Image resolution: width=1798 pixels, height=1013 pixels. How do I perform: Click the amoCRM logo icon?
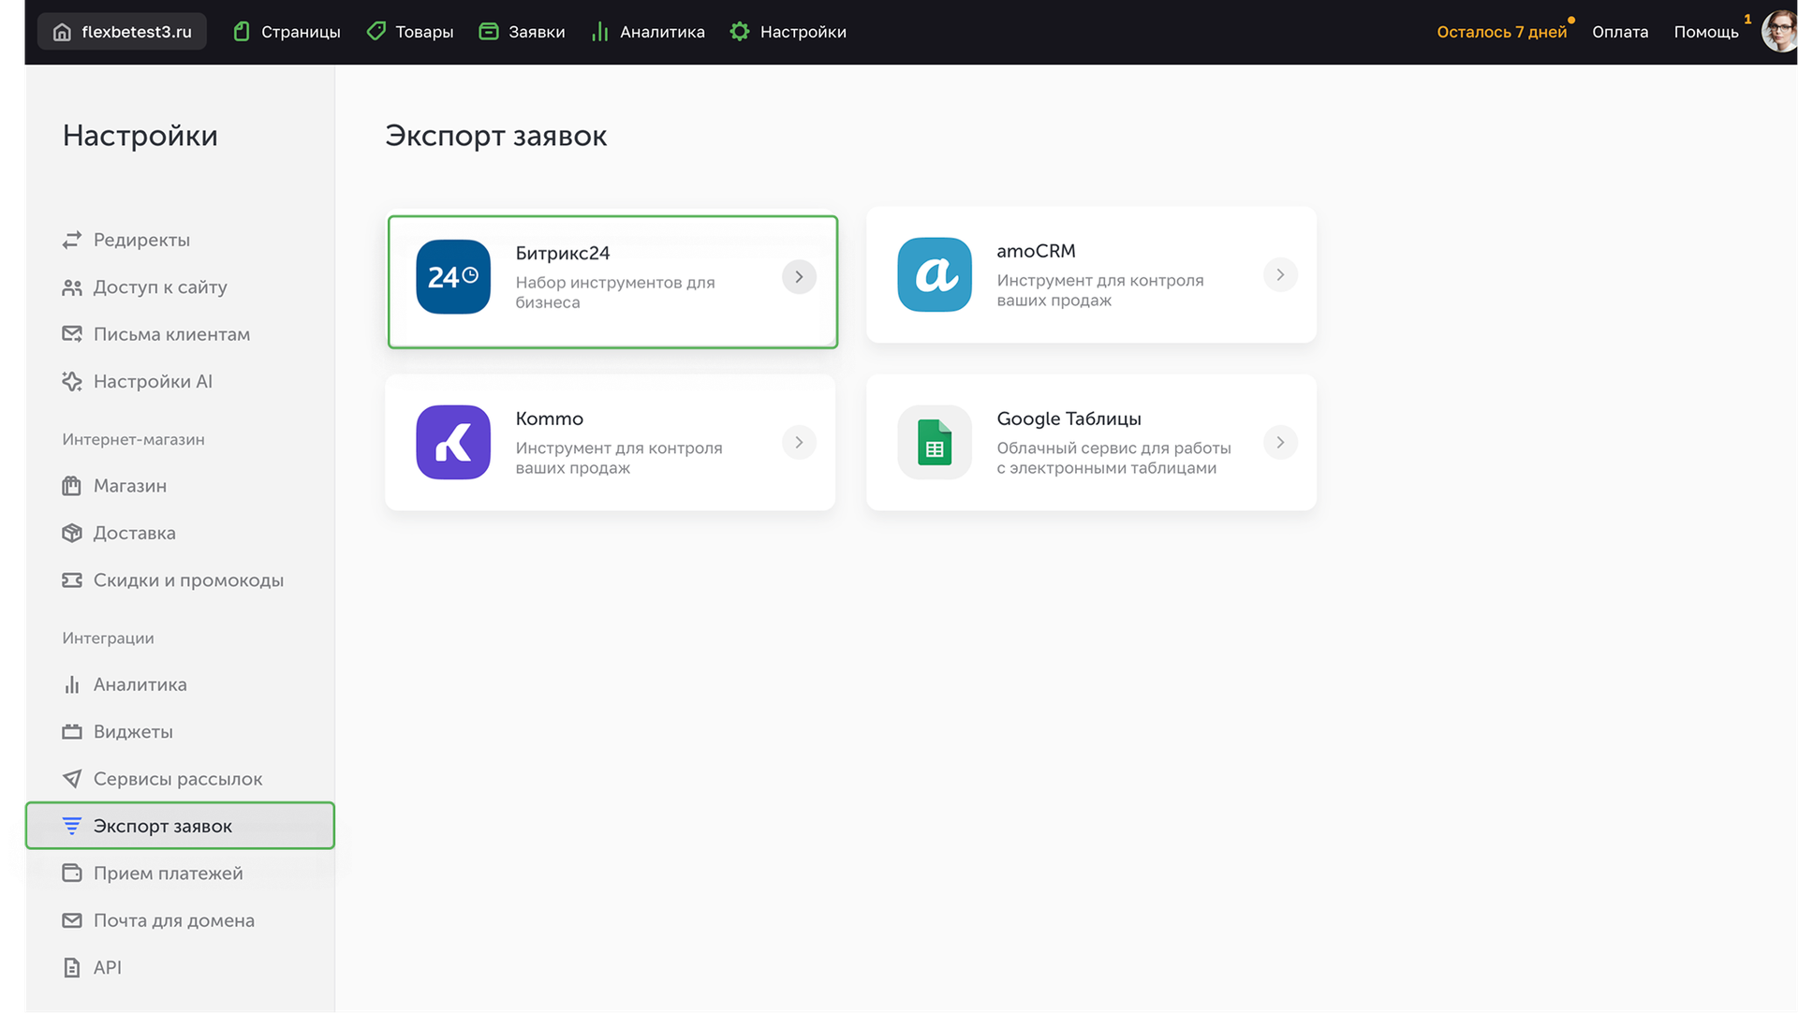[x=935, y=275]
